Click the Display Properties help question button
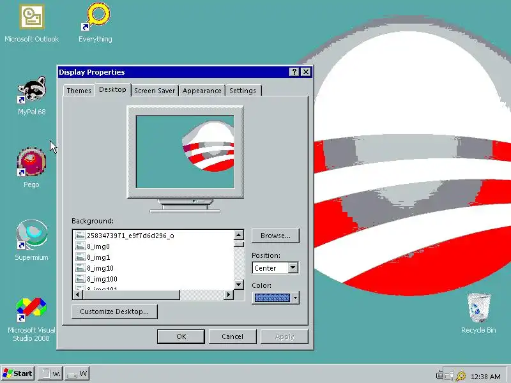 (x=294, y=71)
